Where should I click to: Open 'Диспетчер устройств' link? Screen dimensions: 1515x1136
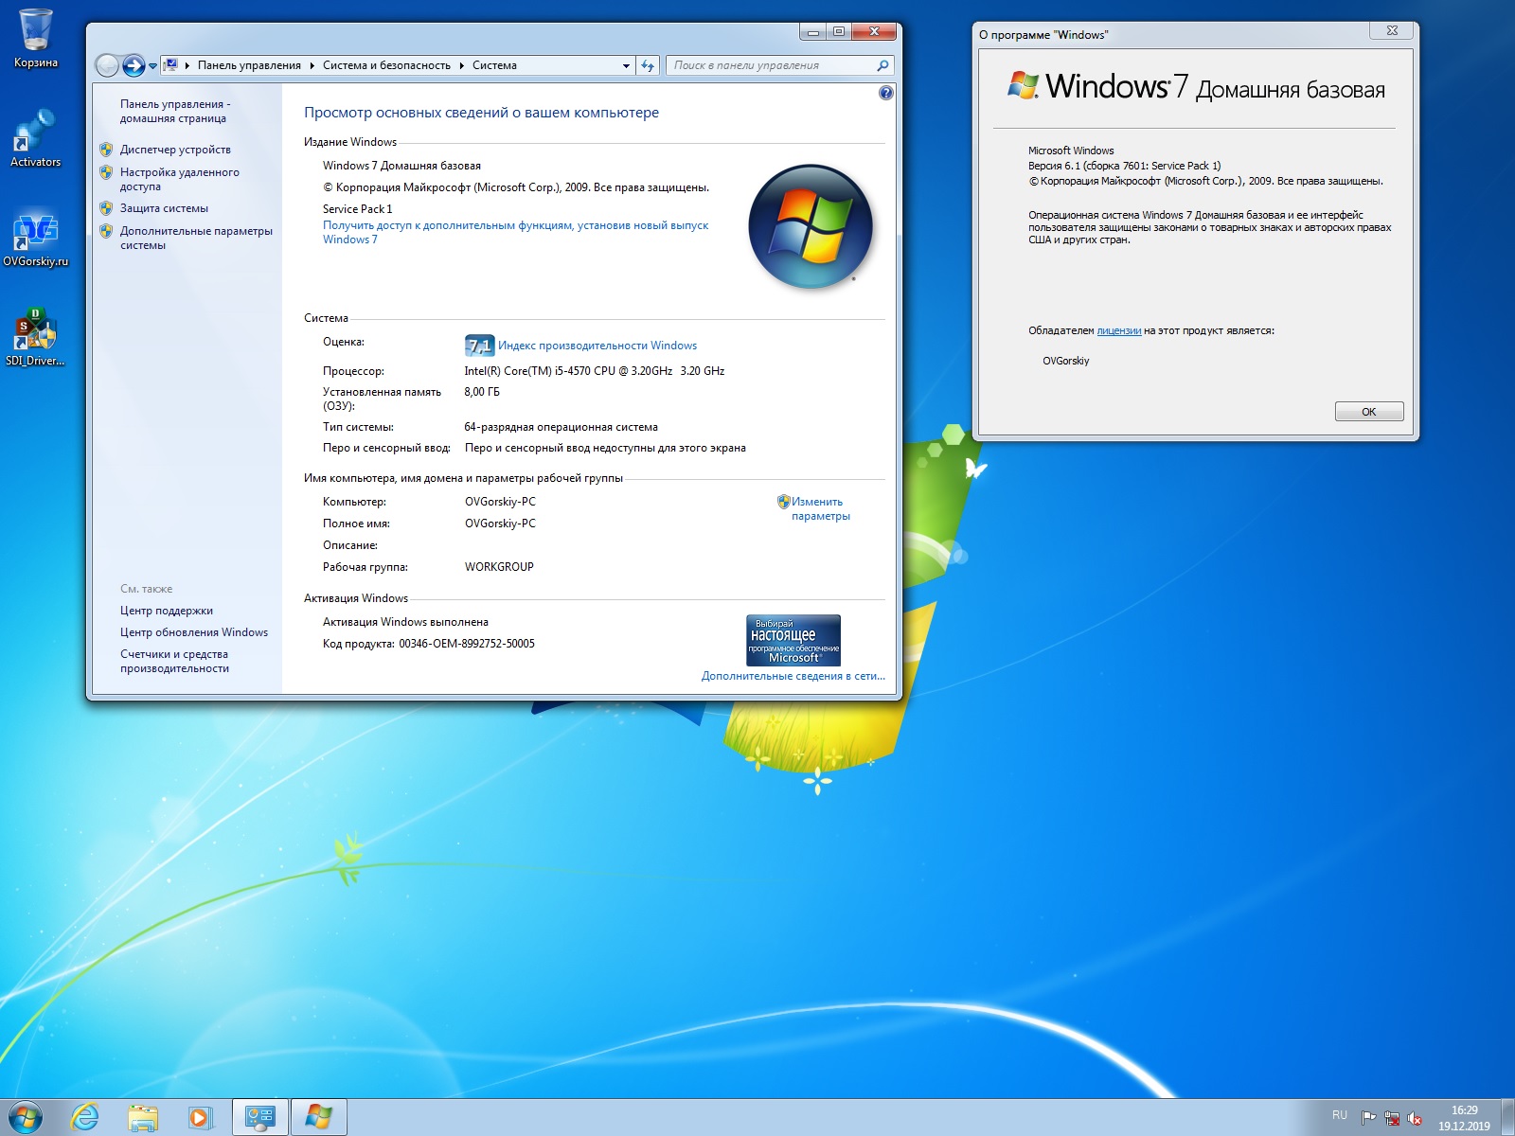point(175,150)
